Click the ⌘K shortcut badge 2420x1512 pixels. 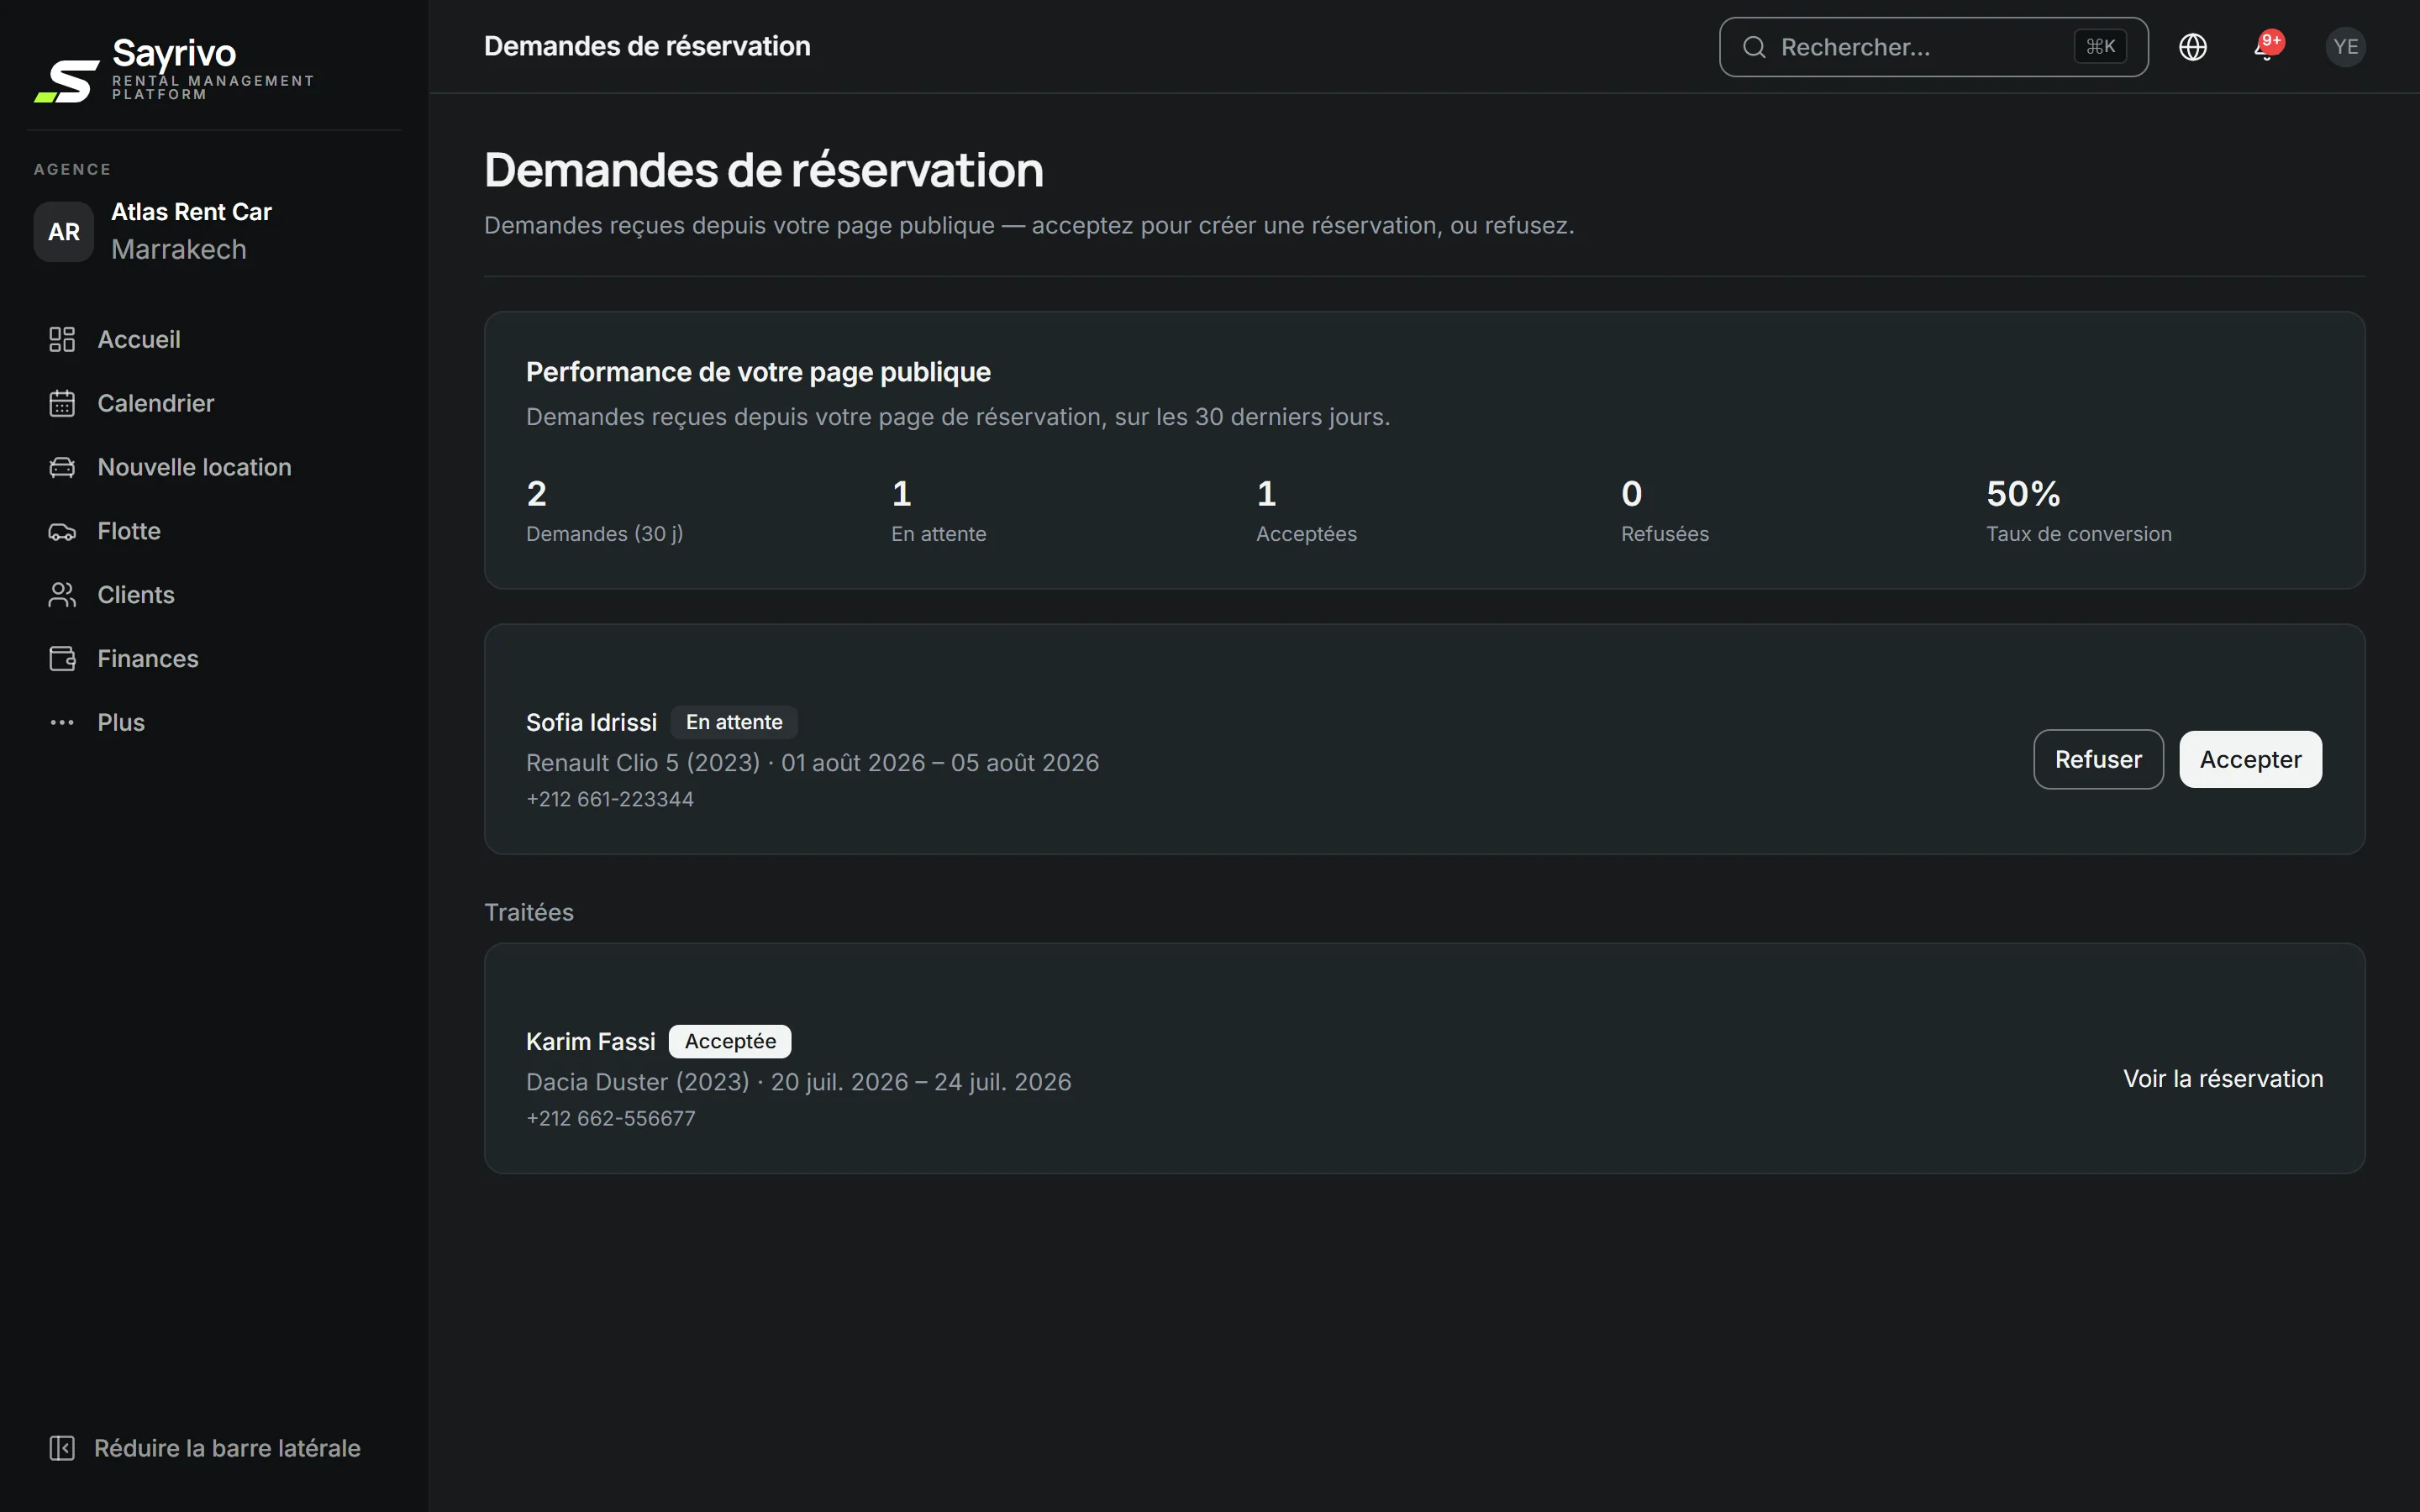(x=2100, y=47)
